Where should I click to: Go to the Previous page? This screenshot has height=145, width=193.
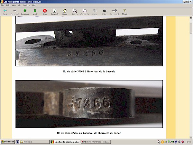click(25, 12)
